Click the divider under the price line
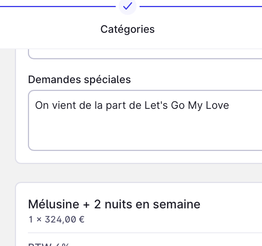This screenshot has width=262, height=246. [145, 233]
